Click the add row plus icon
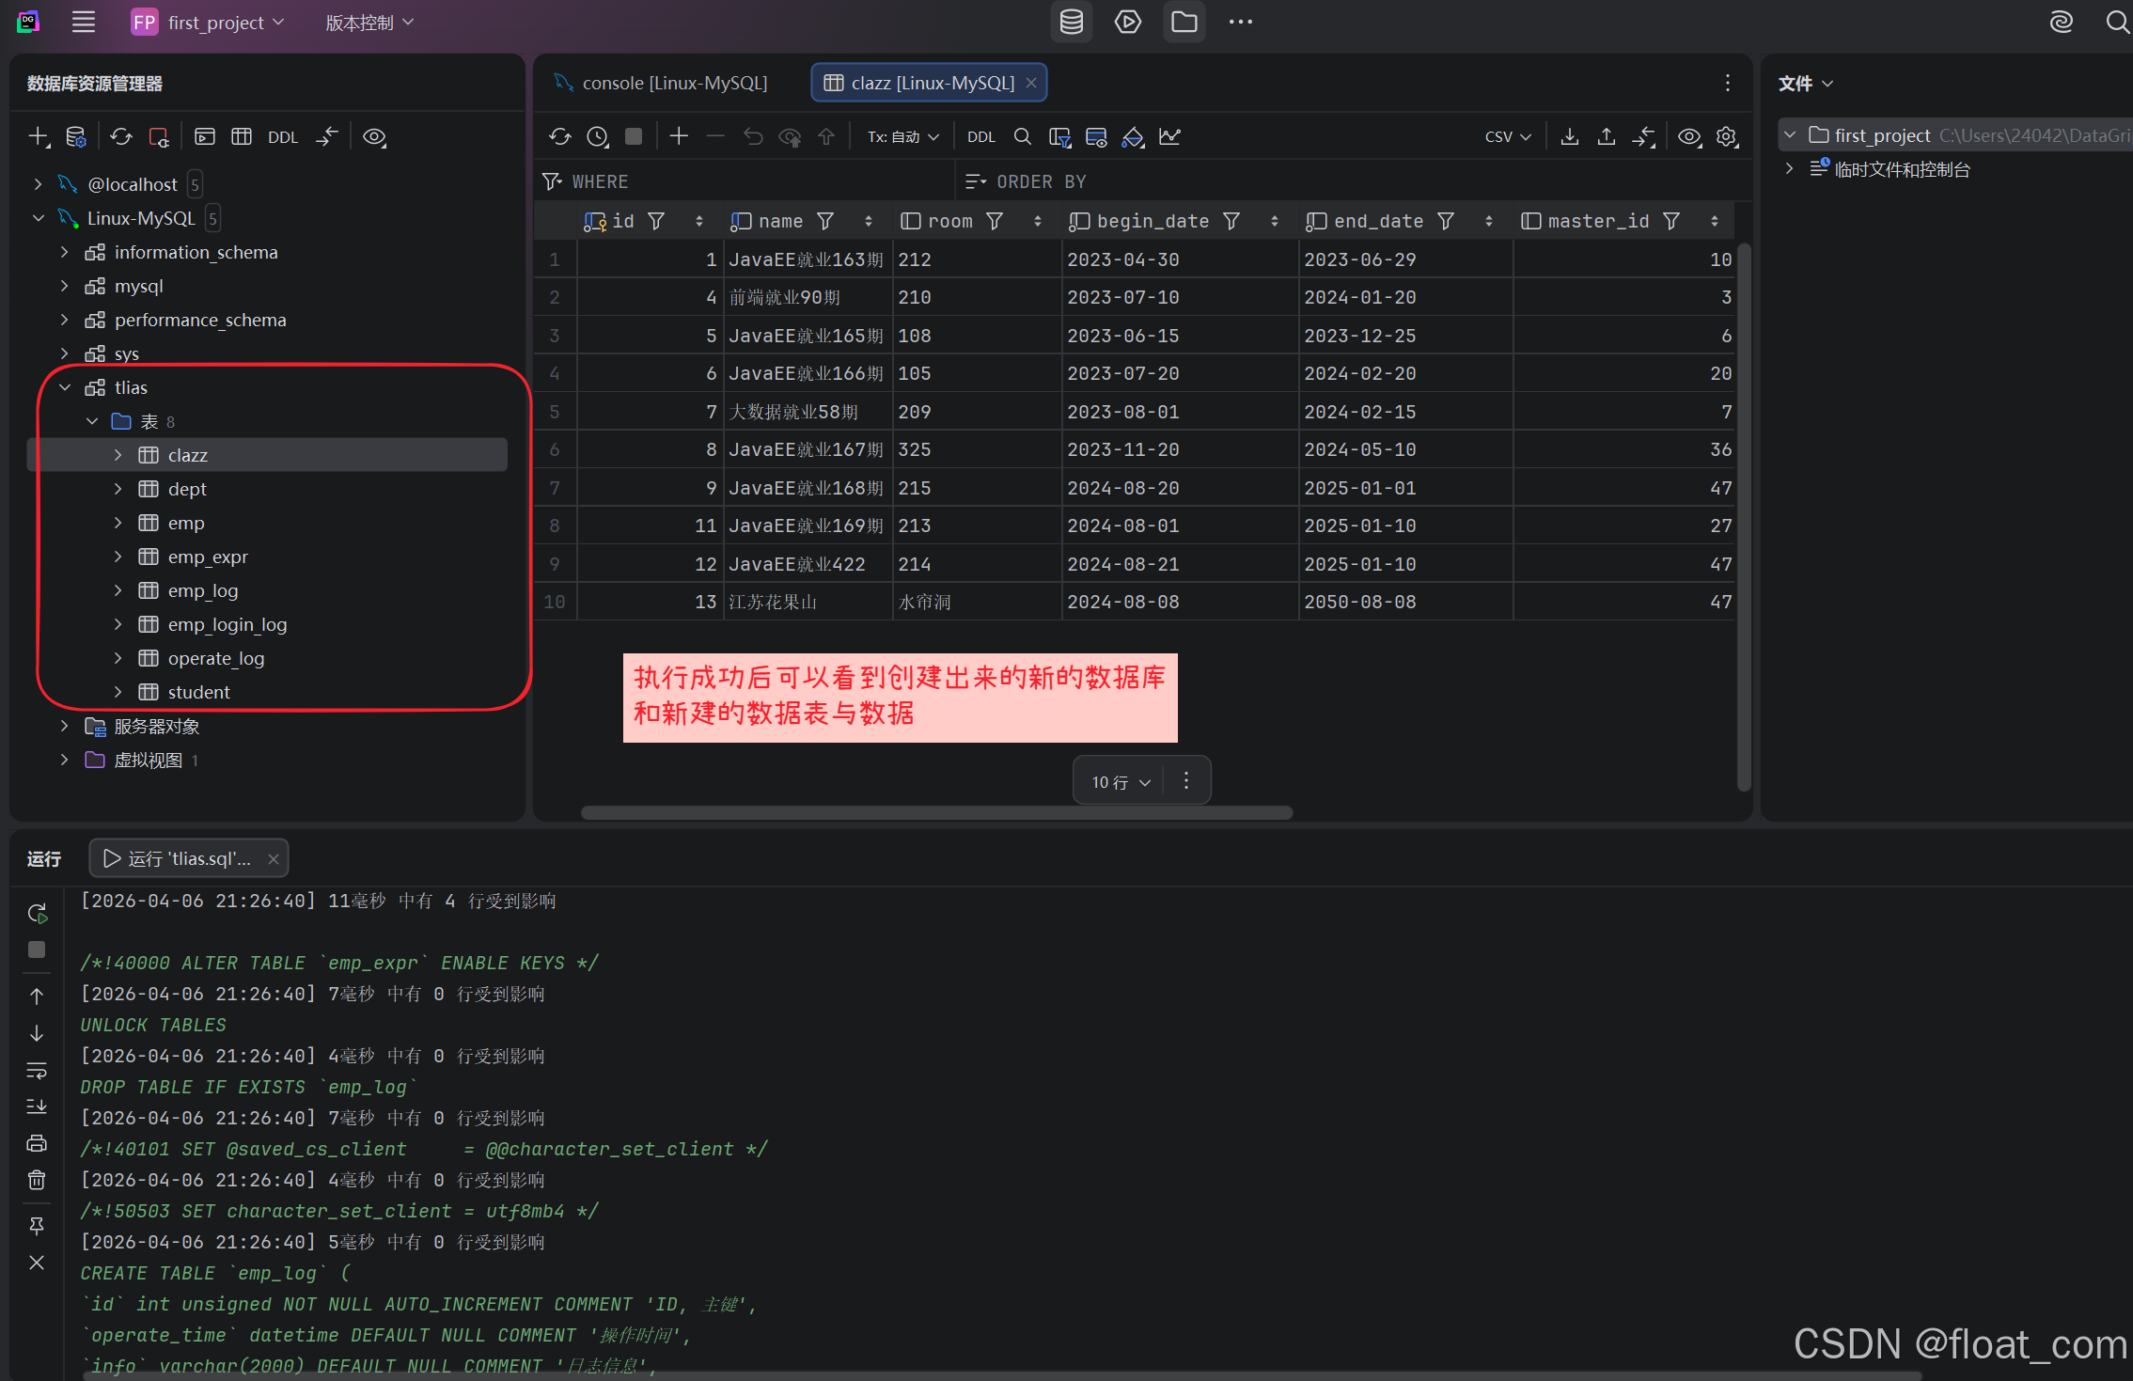The height and width of the screenshot is (1381, 2133). (679, 137)
